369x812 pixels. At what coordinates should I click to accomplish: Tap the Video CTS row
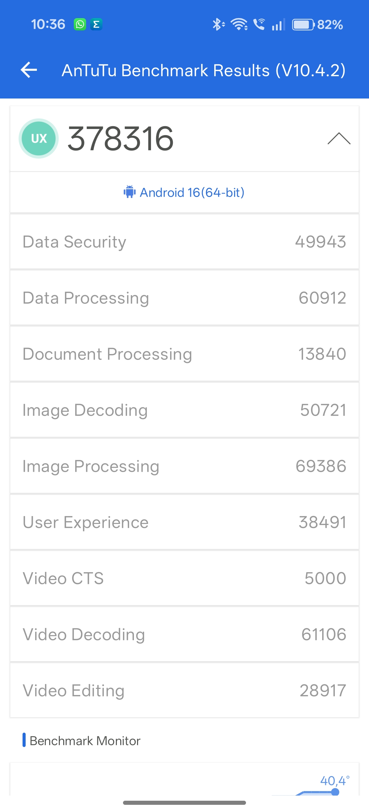[184, 578]
